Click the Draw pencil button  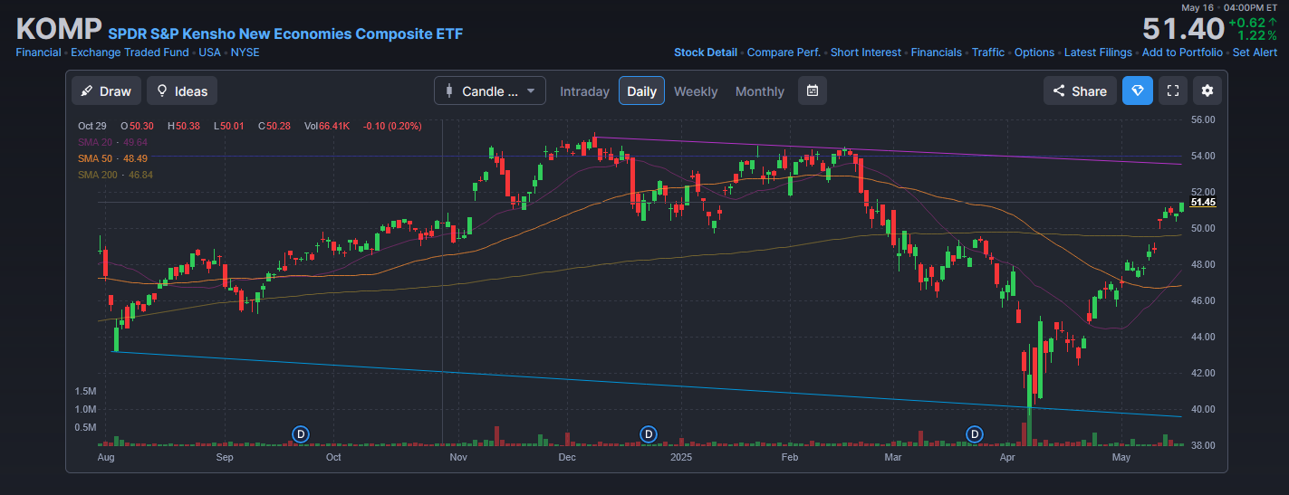coord(106,90)
